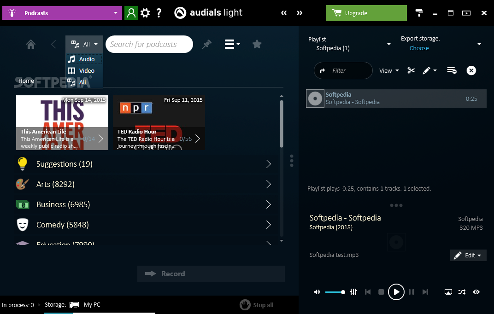Screen dimensions: 494x314
Task: Pause playback
Action: [412, 292]
